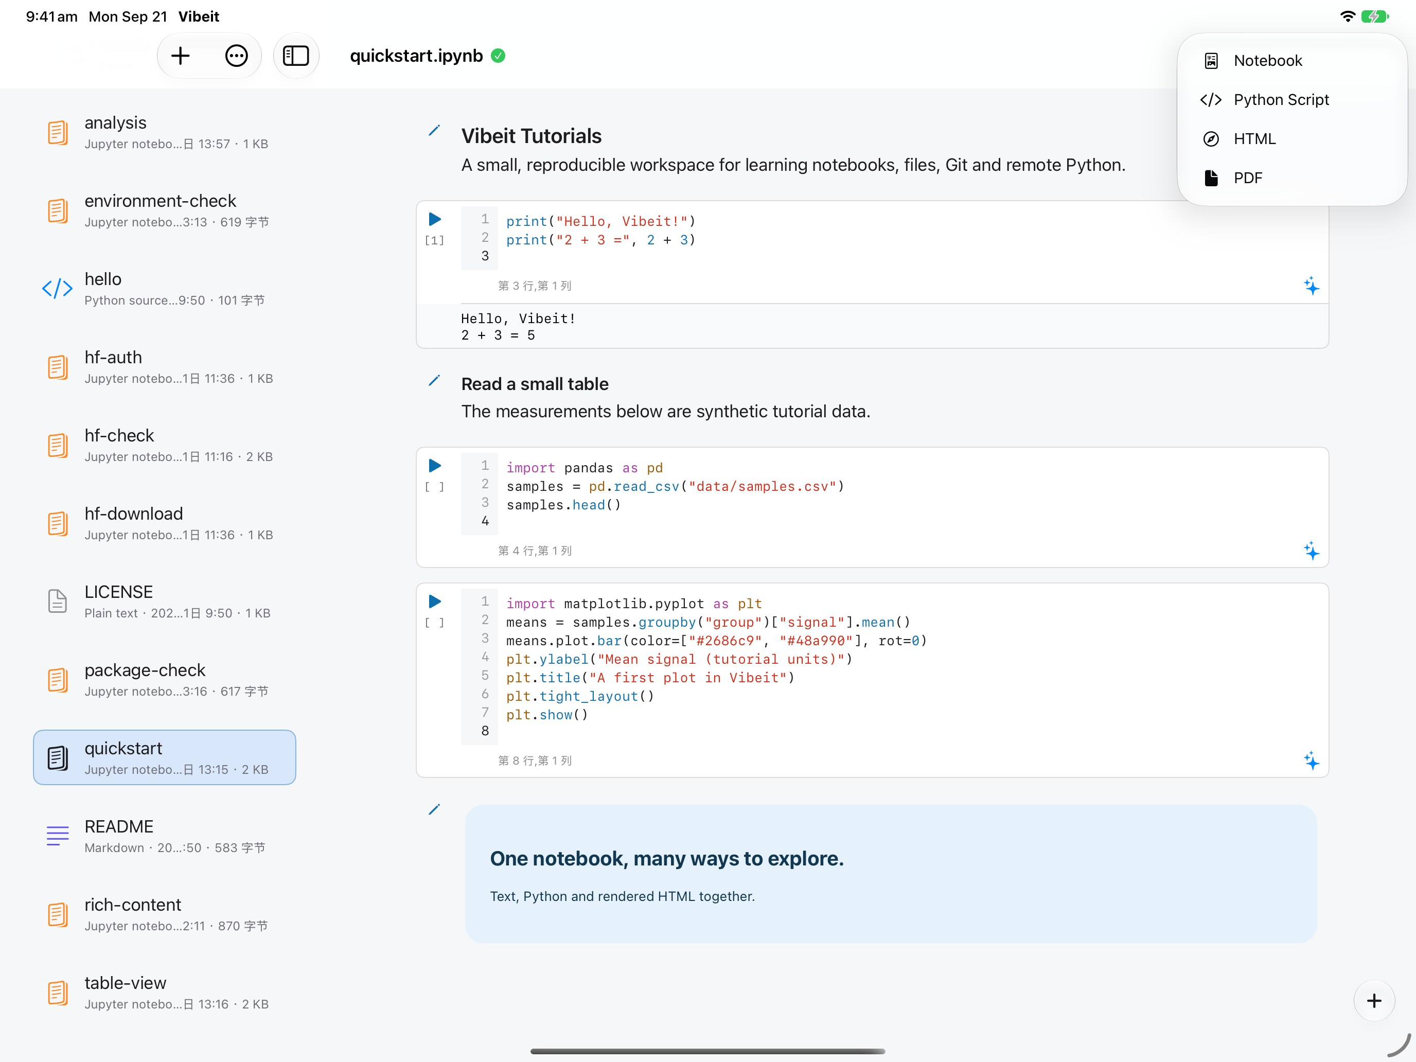Screen dimensions: 1416x1062
Task: Click the LICENSE document icon
Action: coord(57,601)
